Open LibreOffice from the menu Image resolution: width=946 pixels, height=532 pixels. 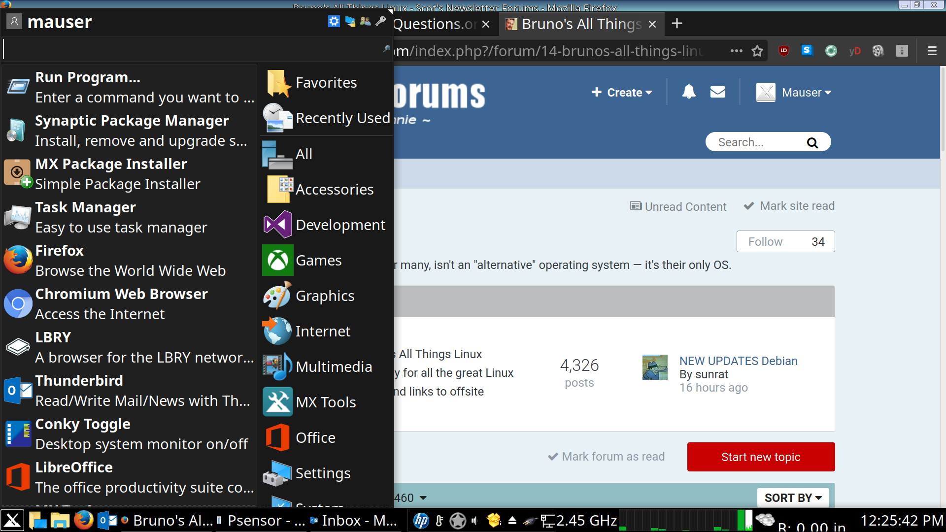coord(130,477)
